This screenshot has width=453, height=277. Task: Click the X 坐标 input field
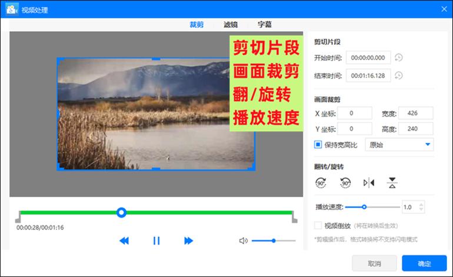pyautogui.click(x=355, y=113)
